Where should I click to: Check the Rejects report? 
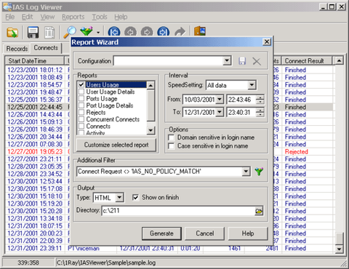coord(81,112)
